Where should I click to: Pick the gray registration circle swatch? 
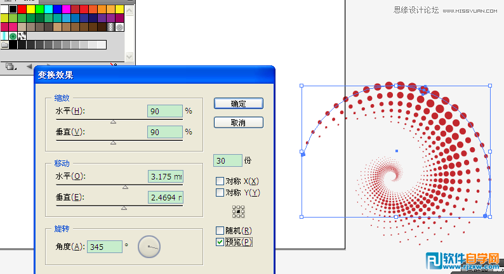(119, 27)
